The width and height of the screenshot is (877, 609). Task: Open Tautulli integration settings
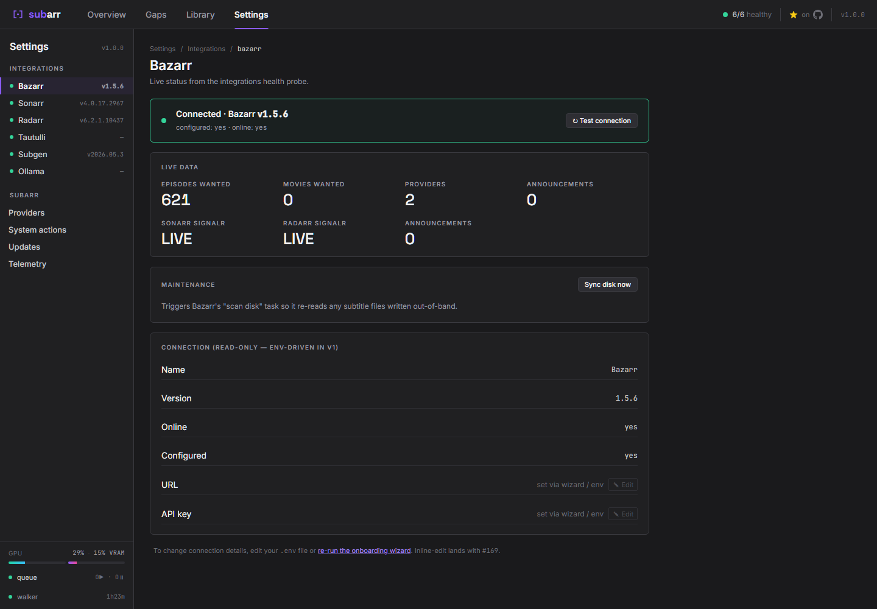[66, 137]
